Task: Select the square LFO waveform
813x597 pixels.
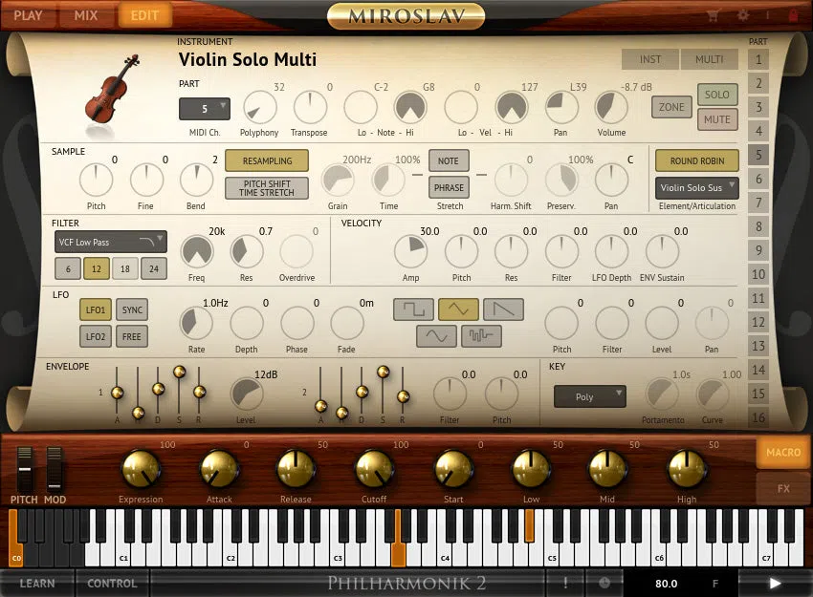Action: click(413, 309)
